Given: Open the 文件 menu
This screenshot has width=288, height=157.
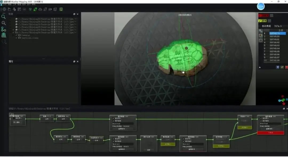Looking at the screenshot, I should (4, 5).
